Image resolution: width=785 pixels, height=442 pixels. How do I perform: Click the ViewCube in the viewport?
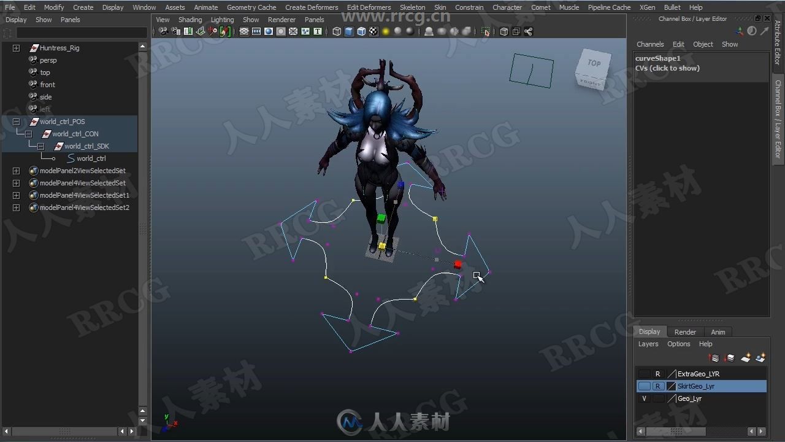click(x=592, y=69)
